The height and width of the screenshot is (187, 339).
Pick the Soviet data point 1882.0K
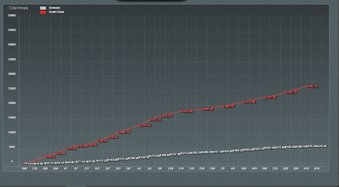tap(202, 109)
